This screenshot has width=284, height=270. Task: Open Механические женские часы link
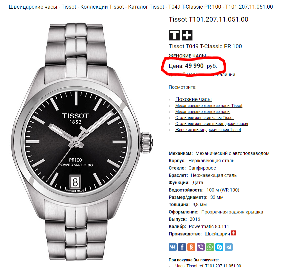(x=203, y=112)
